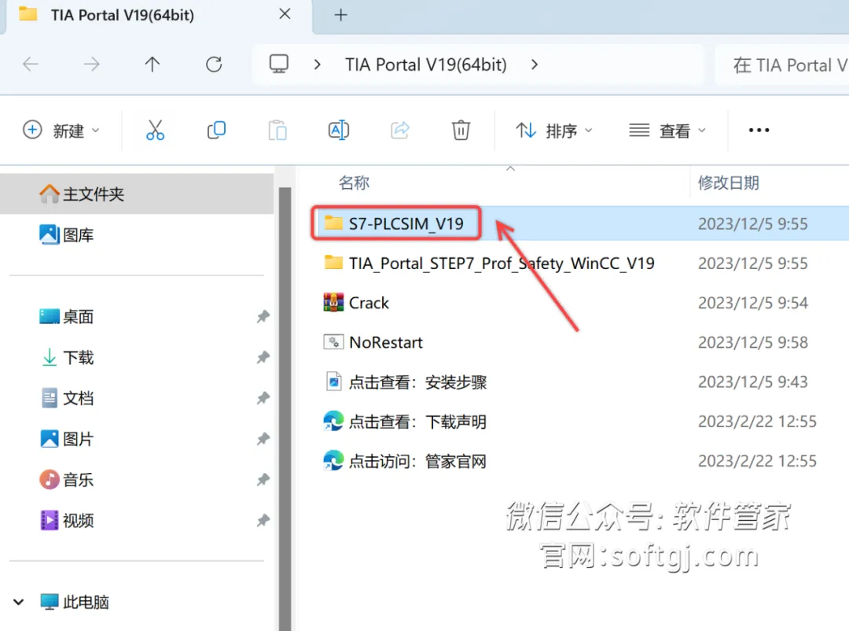Click the Edge icon of 管家官网

pos(333,461)
